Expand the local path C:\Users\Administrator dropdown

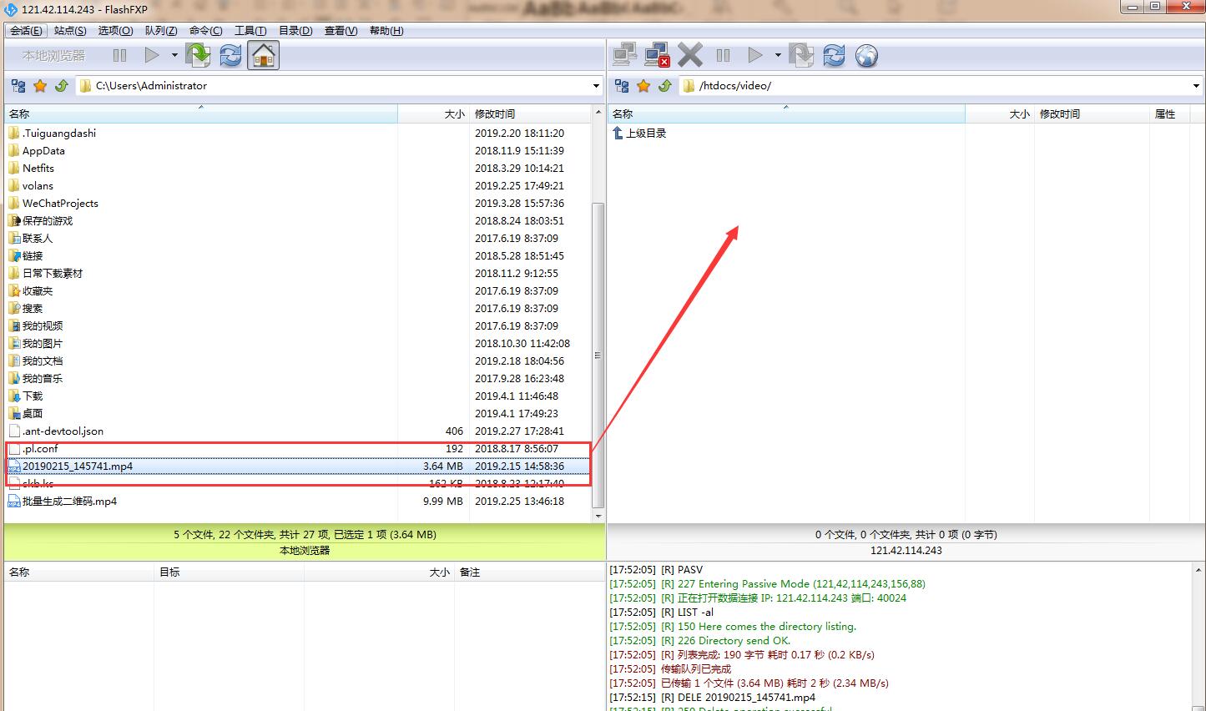[x=596, y=86]
